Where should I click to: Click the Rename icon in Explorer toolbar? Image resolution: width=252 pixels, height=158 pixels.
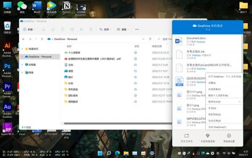coord(72,29)
